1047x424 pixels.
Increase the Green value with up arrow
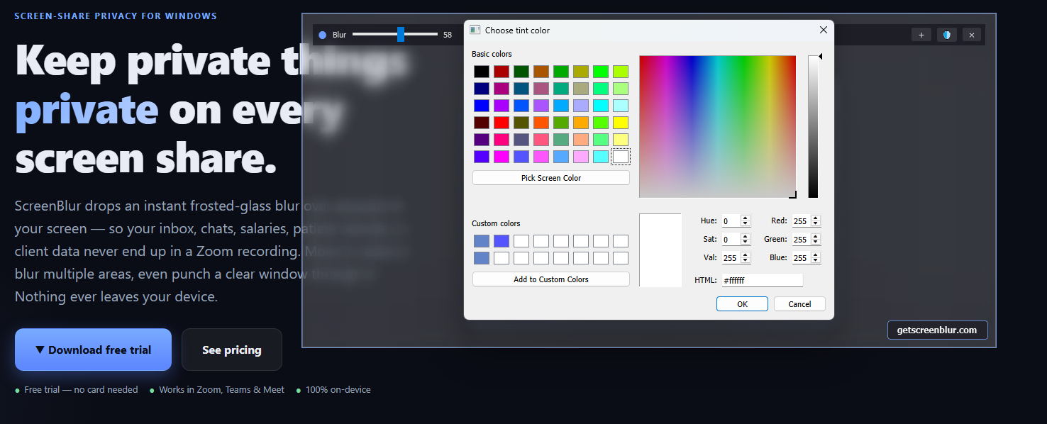point(816,237)
